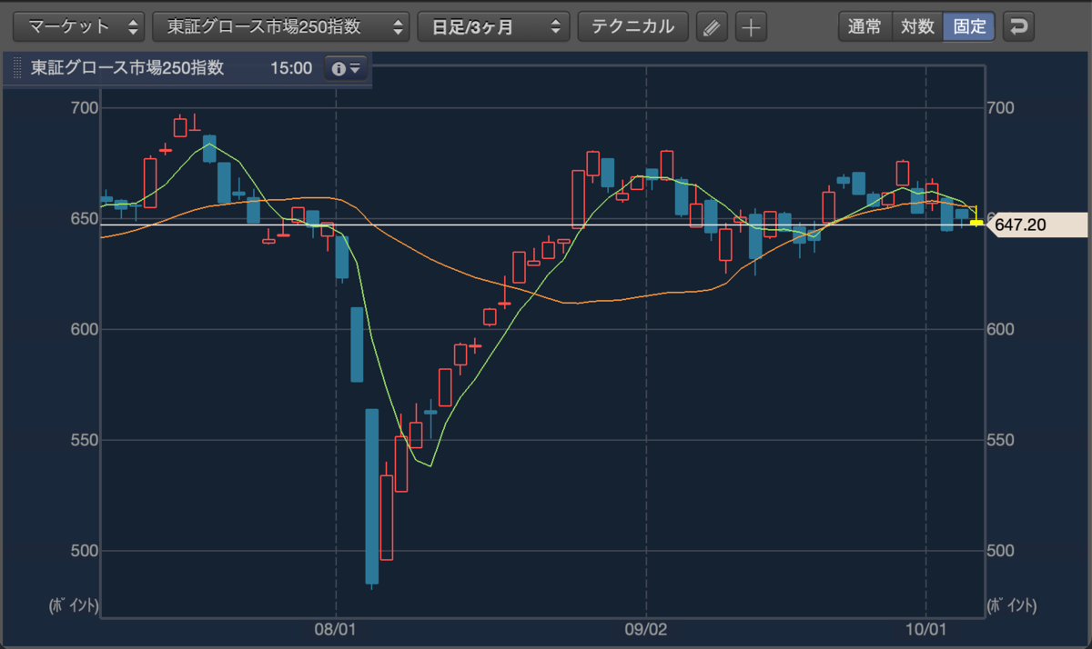Image resolution: width=1092 pixels, height=649 pixels.
Task: Click the 10/01 date label
Action: [925, 628]
